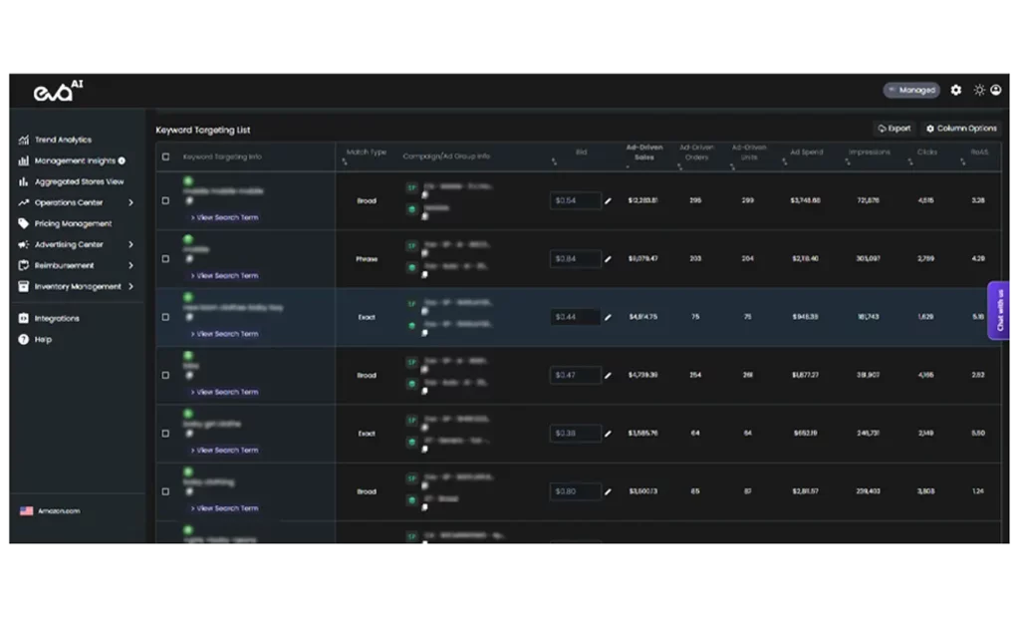Check the first keyword row checkbox
1020x623 pixels.
[165, 201]
